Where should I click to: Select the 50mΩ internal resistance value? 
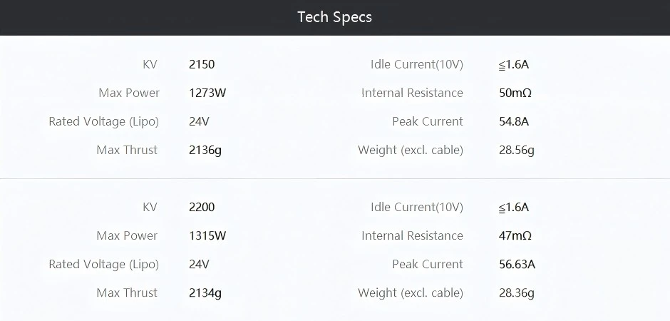click(x=515, y=93)
